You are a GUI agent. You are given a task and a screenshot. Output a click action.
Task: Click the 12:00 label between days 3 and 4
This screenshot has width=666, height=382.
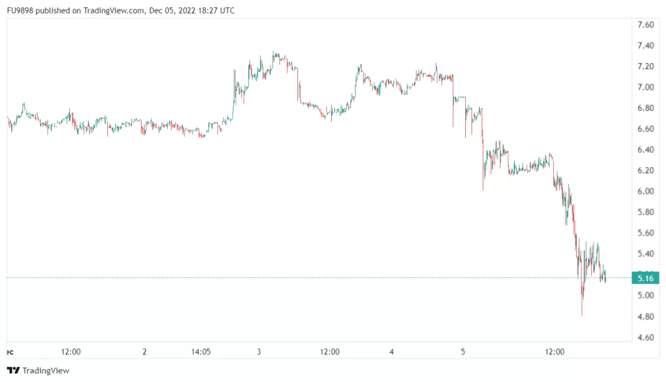(330, 352)
